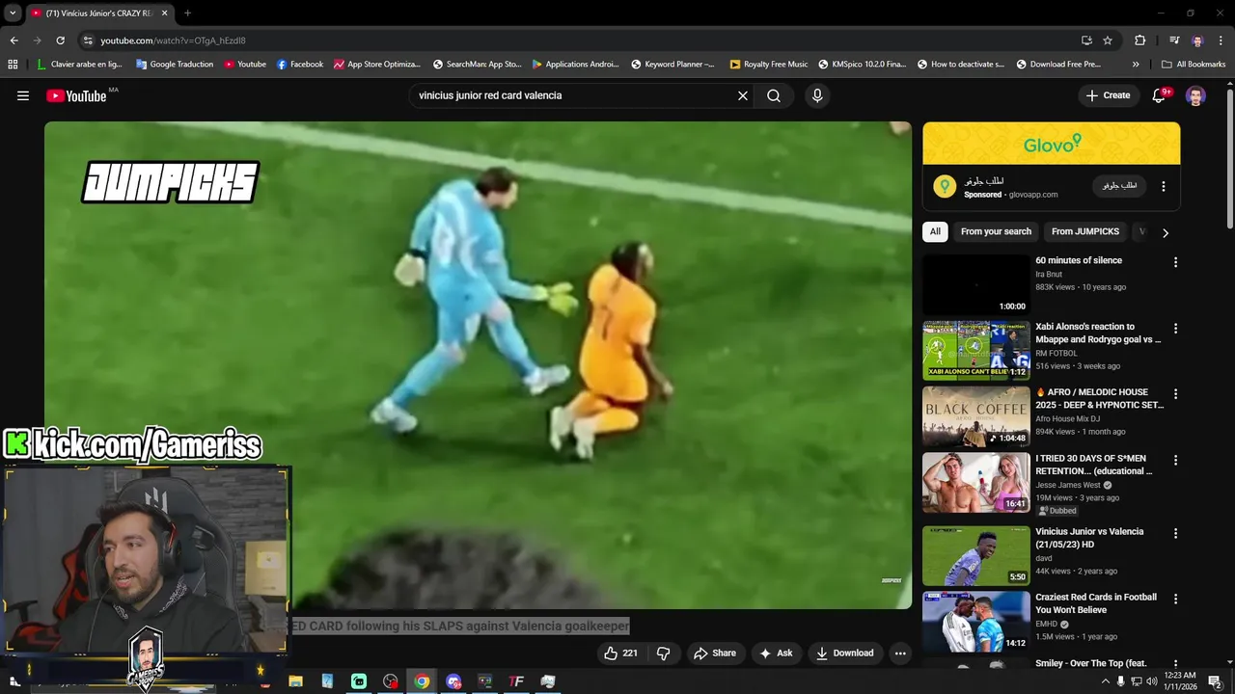Install app icon in address bar
Screen dimensions: 1235x694
coord(1086,40)
